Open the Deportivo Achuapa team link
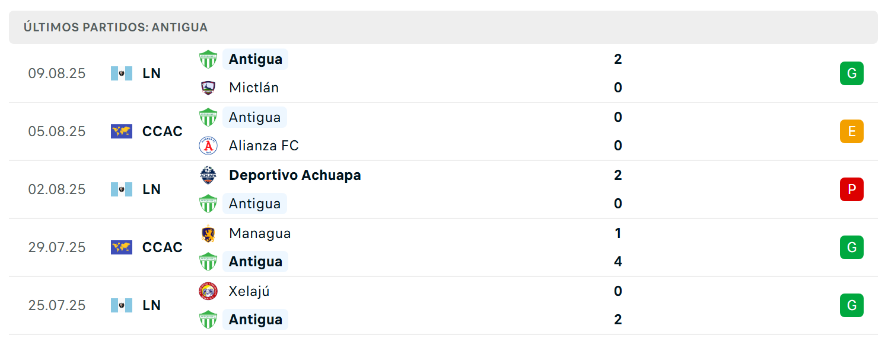This screenshot has height=345, width=888. (x=295, y=175)
